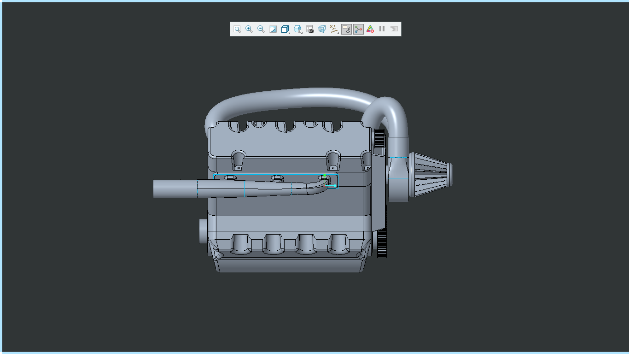Toggle the spin center display
This screenshot has width=629, height=354.
(358, 29)
